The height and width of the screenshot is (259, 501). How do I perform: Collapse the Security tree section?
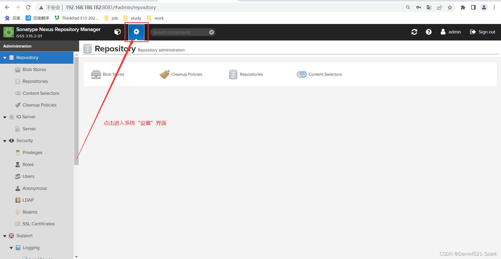tap(5, 141)
